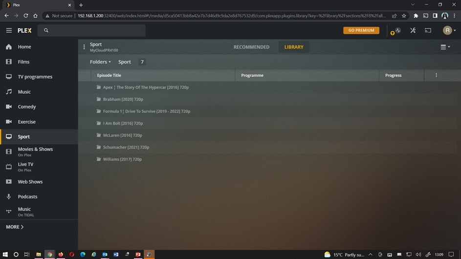The width and height of the screenshot is (461, 259).
Task: Open the Folders filter dropdown
Action: [100, 62]
